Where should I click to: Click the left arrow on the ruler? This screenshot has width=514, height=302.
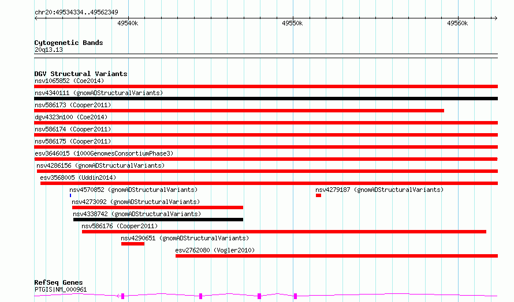pyautogui.click(x=36, y=18)
